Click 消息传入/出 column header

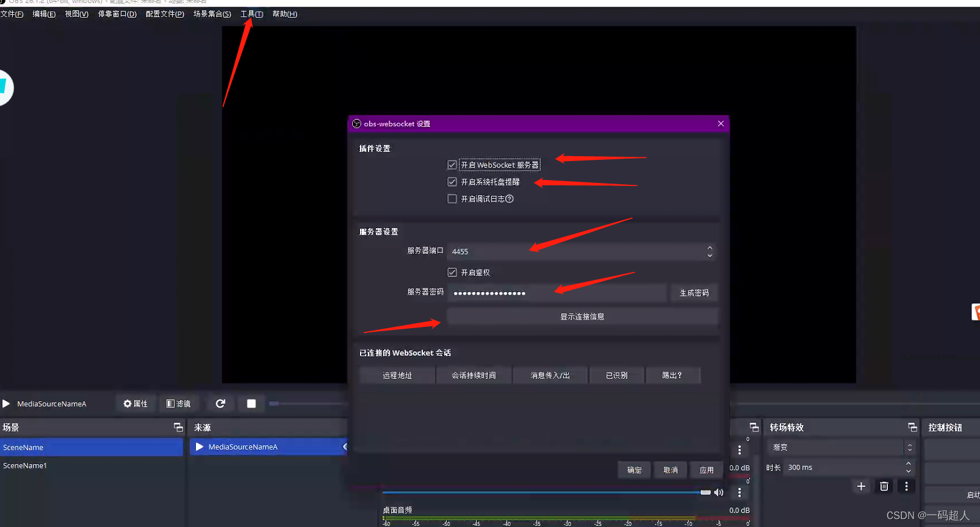[550, 375]
